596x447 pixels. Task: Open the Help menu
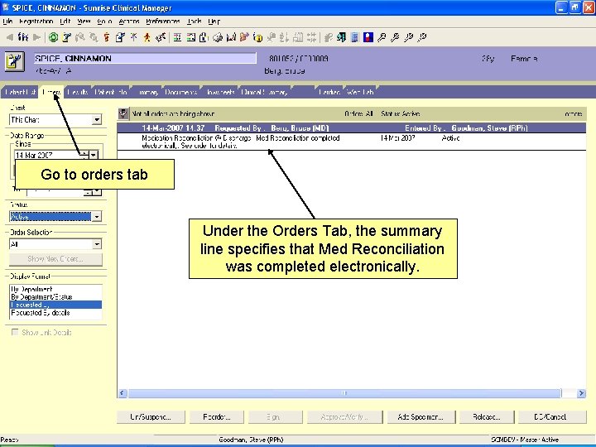tap(214, 22)
